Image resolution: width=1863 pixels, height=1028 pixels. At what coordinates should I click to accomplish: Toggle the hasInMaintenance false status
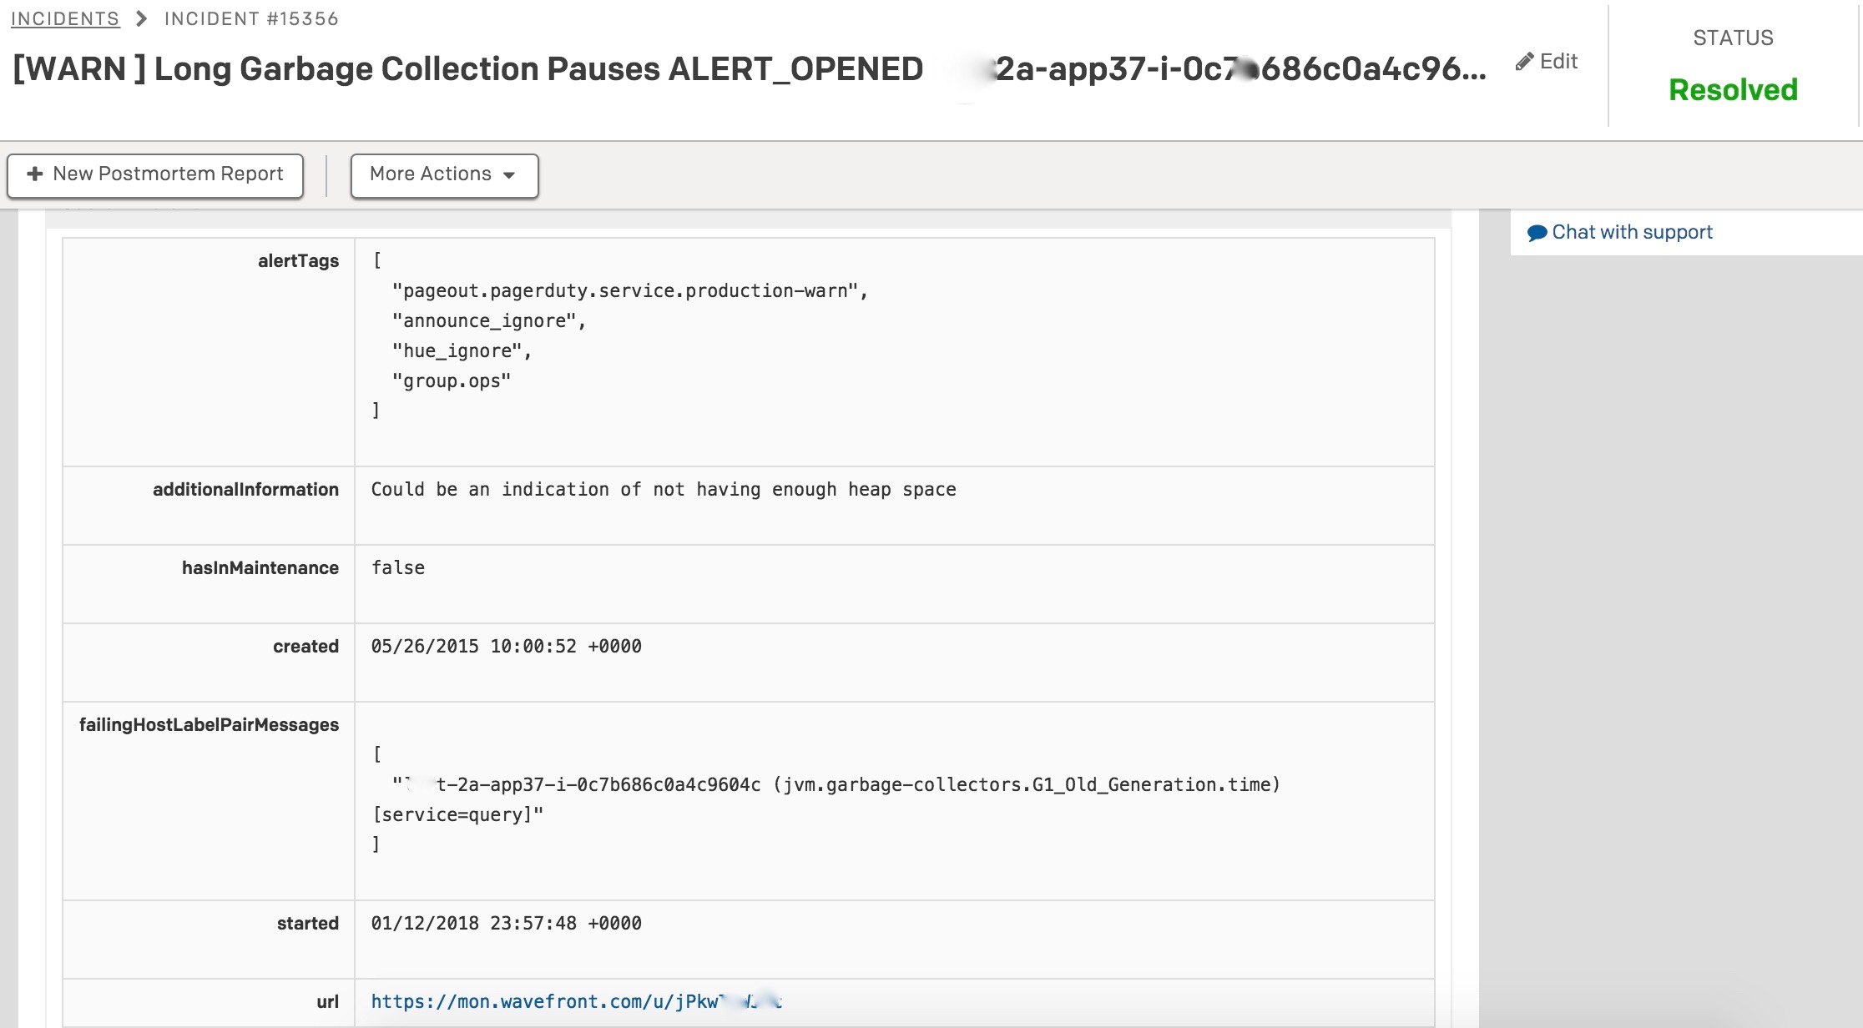coord(399,567)
